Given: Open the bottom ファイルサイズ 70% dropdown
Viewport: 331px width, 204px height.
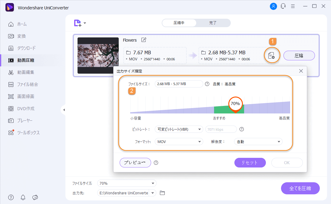Looking at the screenshot, I should (x=127, y=183).
